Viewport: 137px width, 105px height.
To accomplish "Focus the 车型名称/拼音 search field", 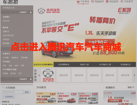I will tap(13, 92).
